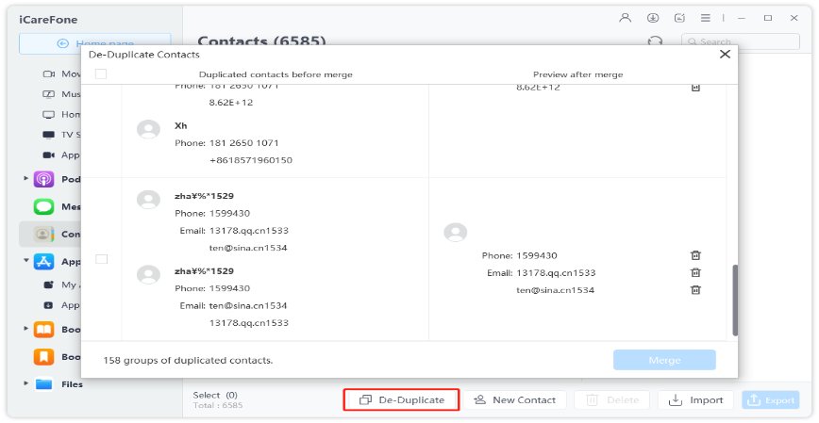The image size is (819, 423).
Task: Select the Movies sidebar item
Action: (x=61, y=74)
